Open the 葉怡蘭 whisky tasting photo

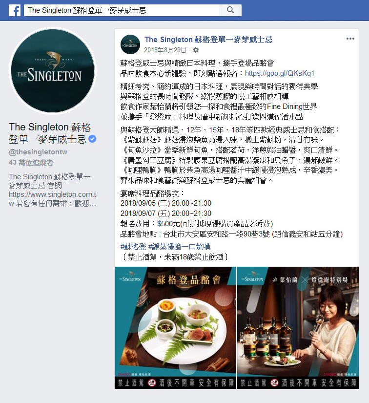298,328
